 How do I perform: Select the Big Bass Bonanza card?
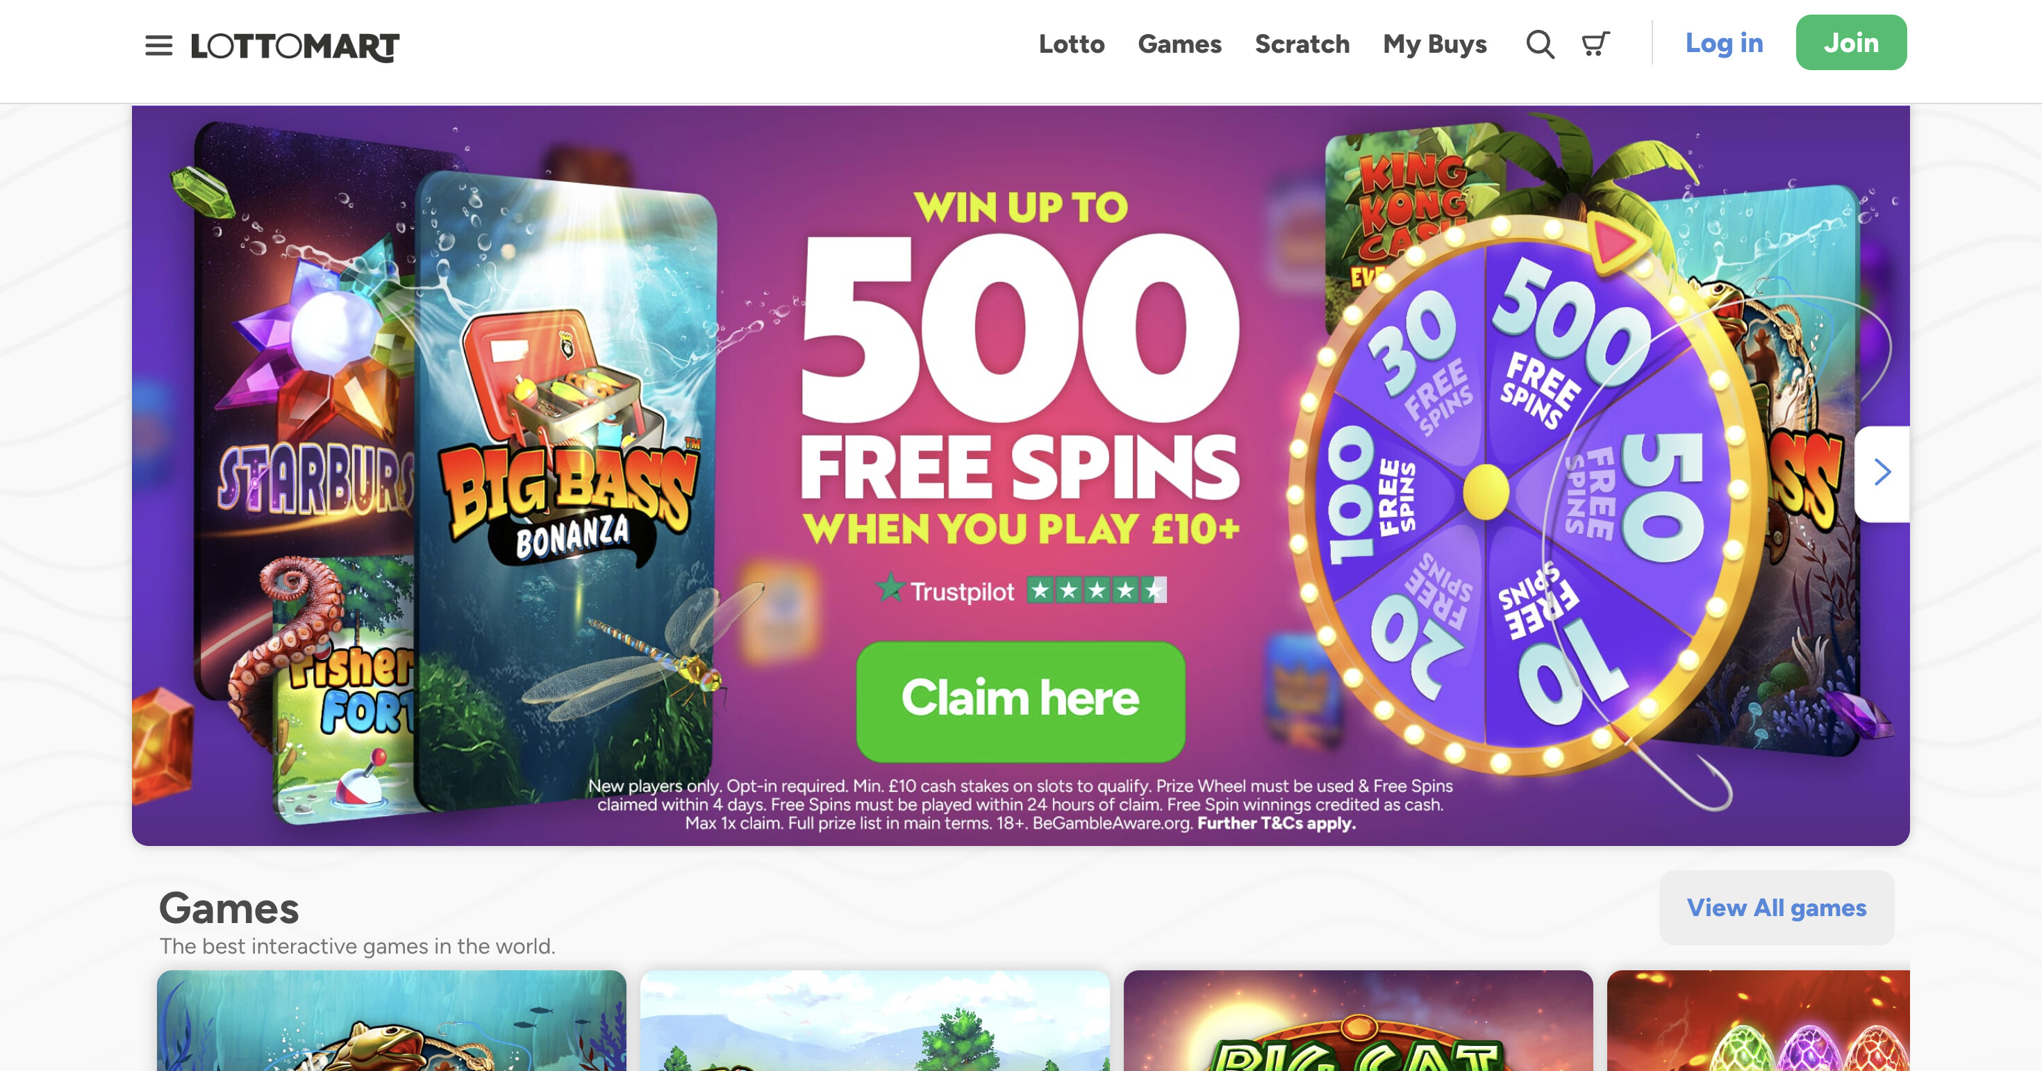(x=566, y=492)
